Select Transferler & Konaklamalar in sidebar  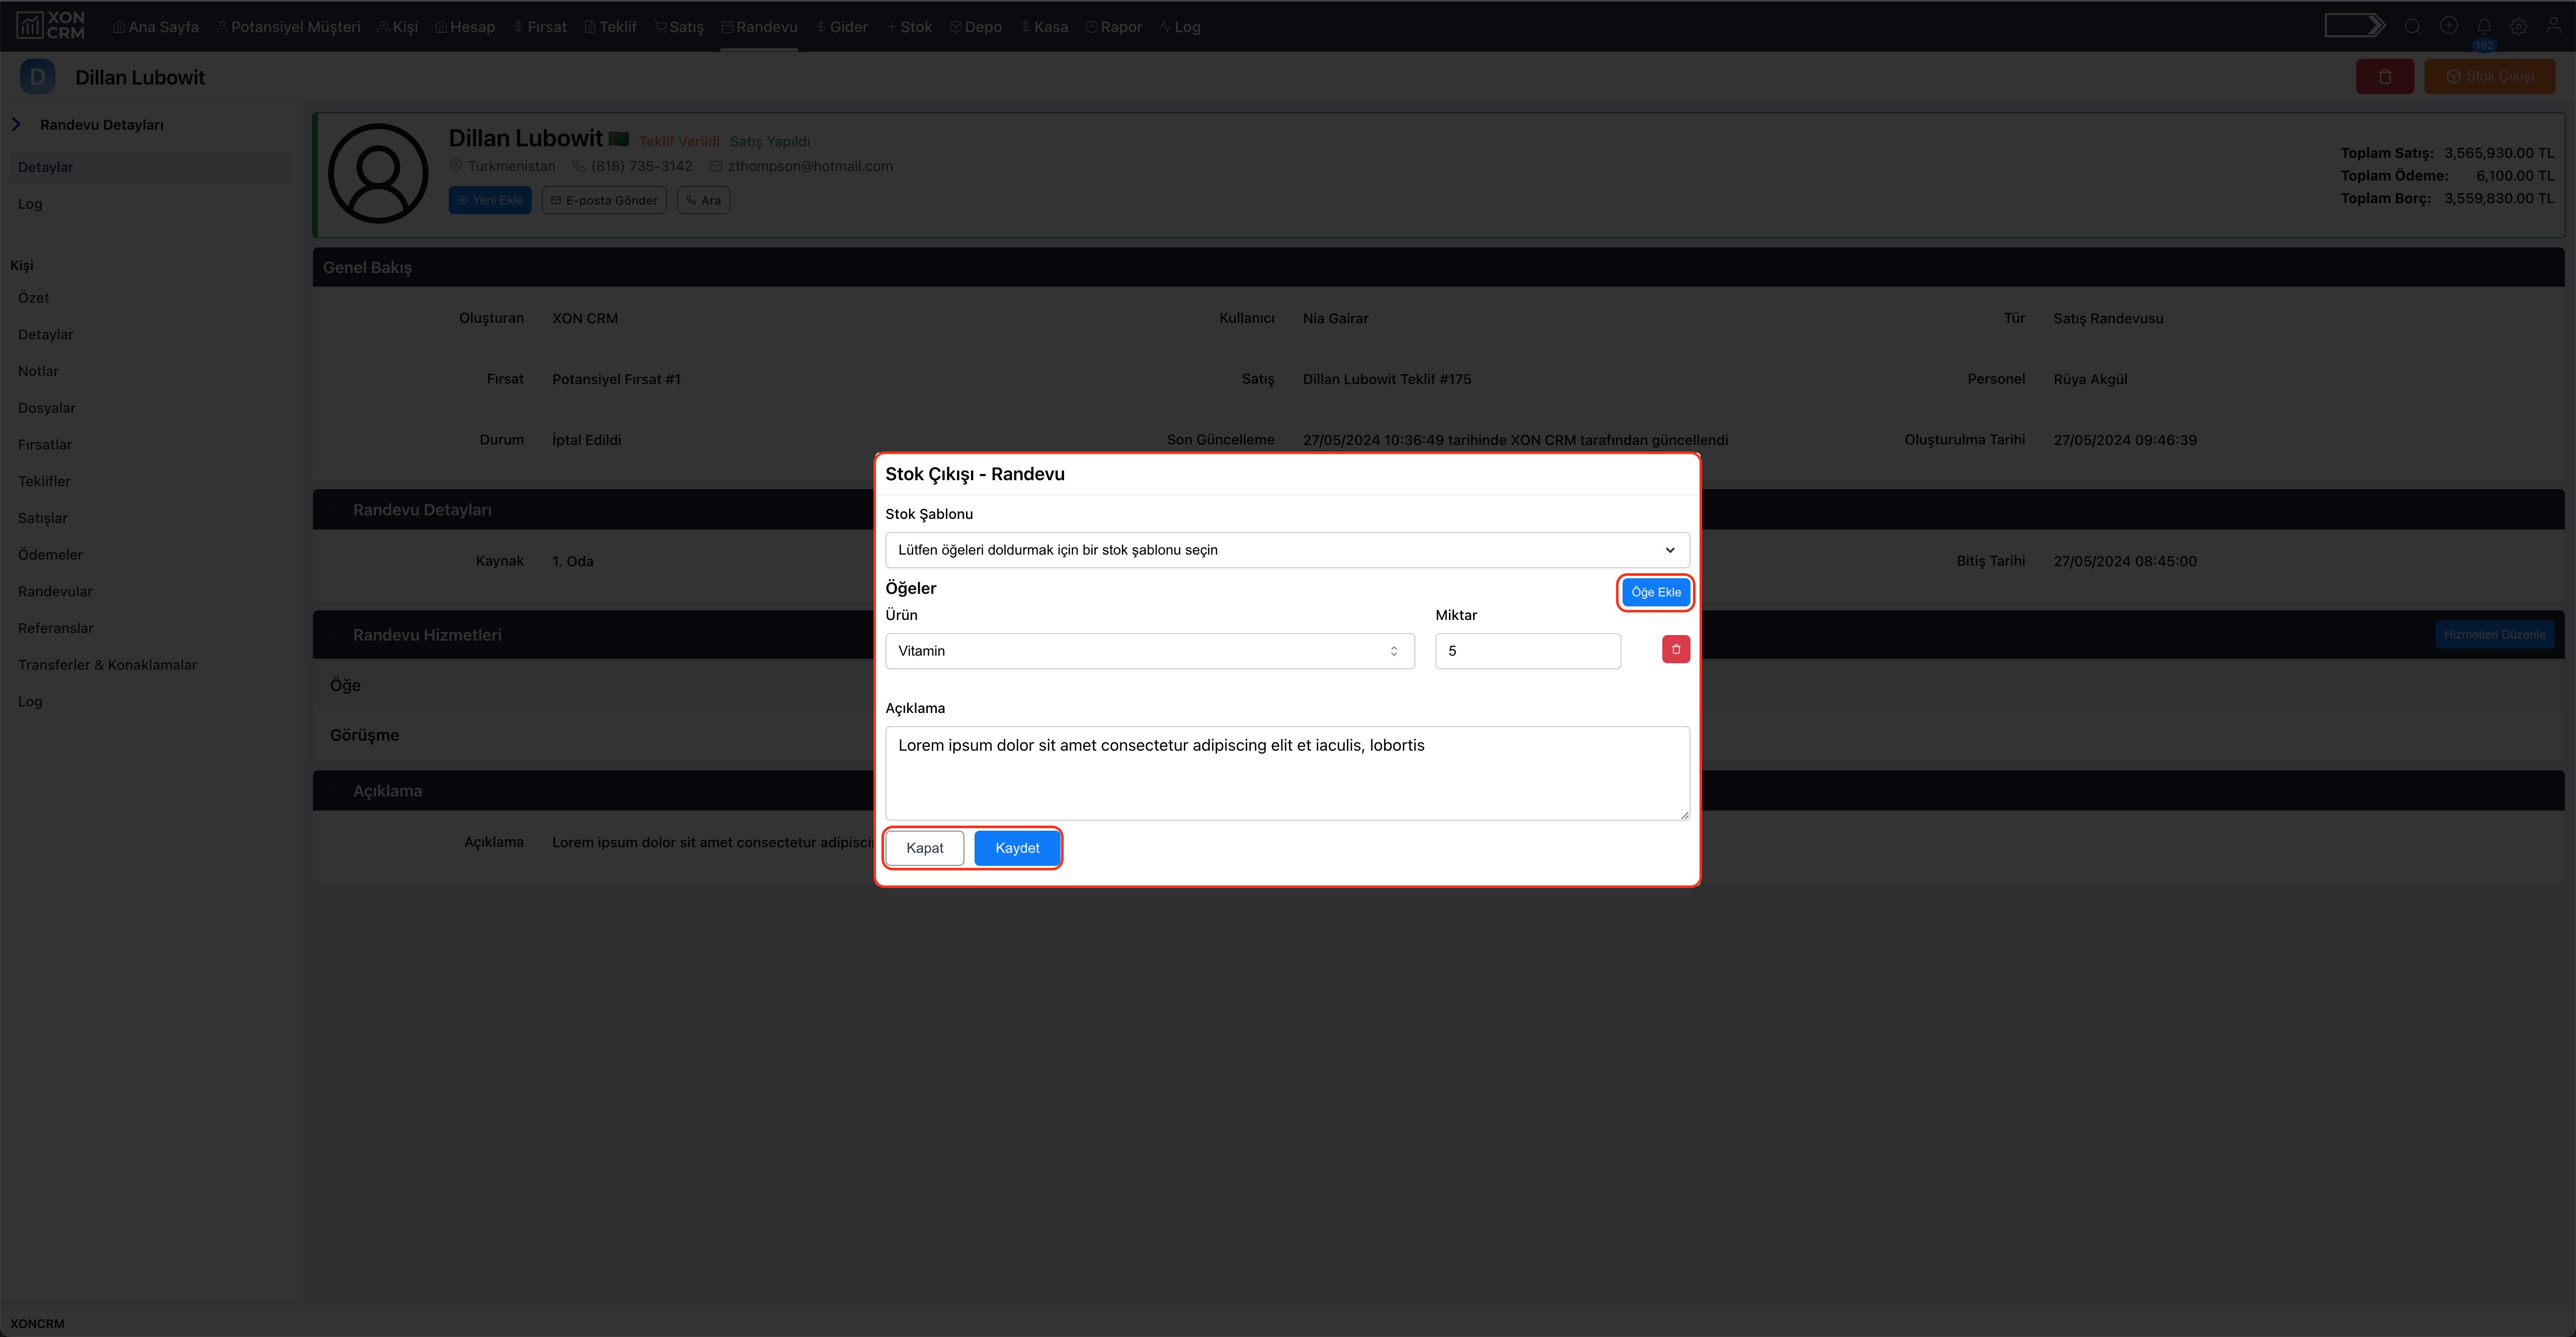point(107,666)
